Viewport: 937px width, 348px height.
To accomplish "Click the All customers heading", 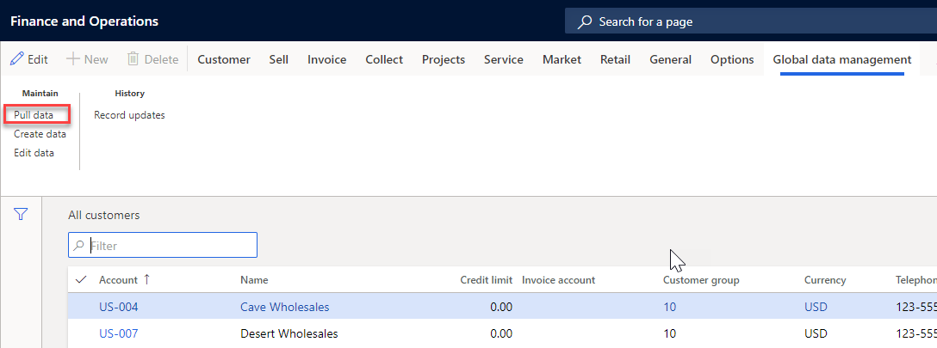I will [x=104, y=215].
